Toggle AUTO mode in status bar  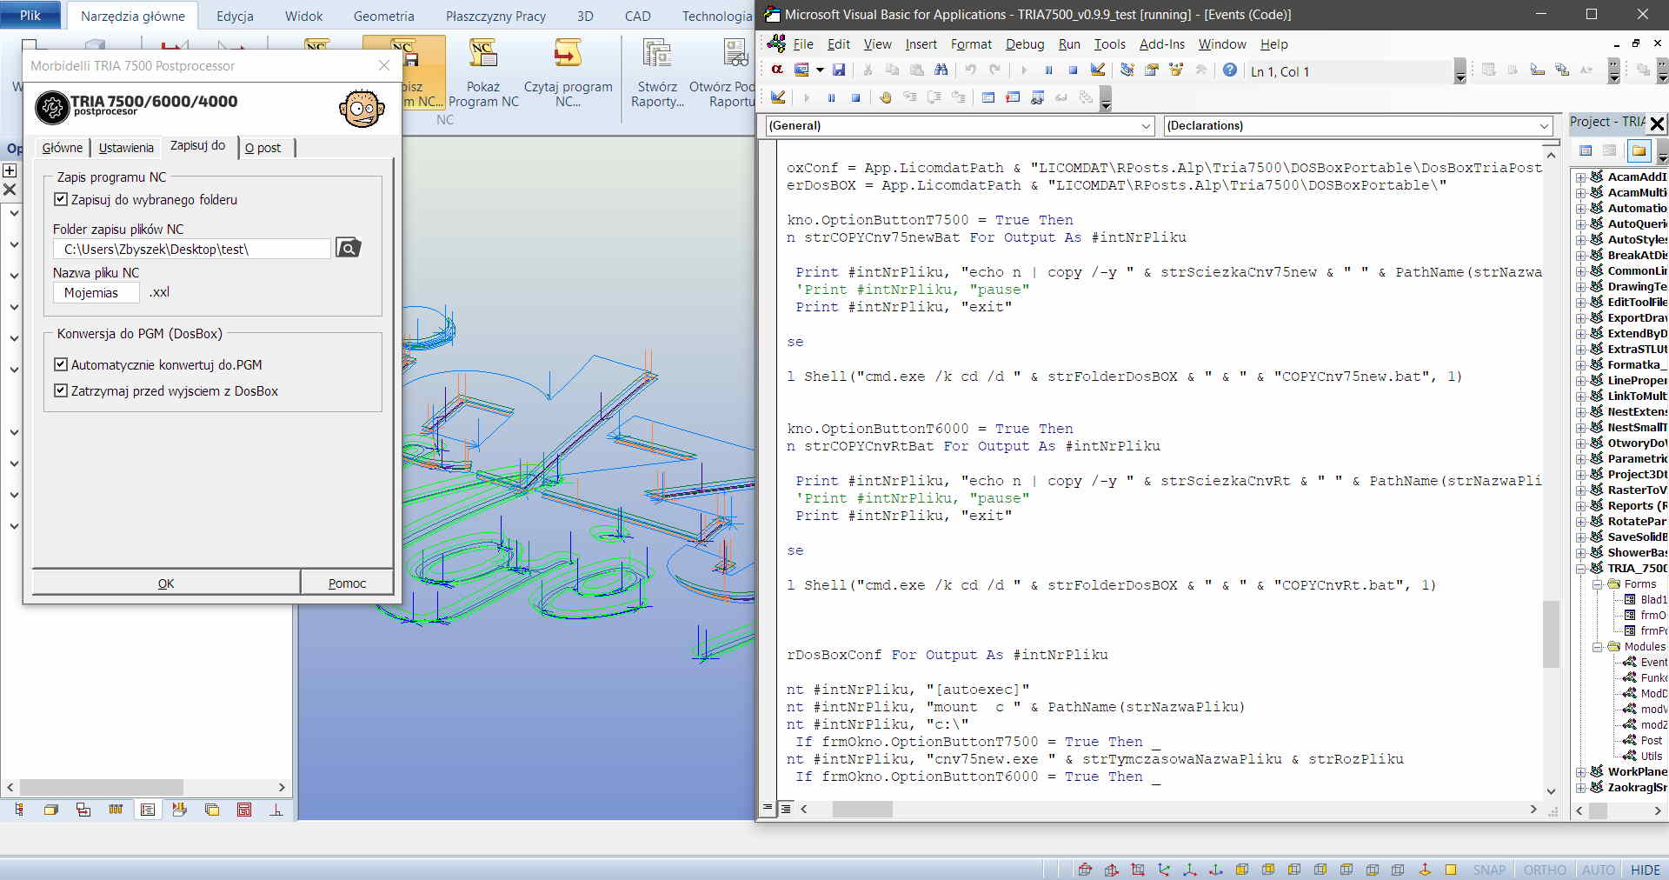pos(1598,870)
